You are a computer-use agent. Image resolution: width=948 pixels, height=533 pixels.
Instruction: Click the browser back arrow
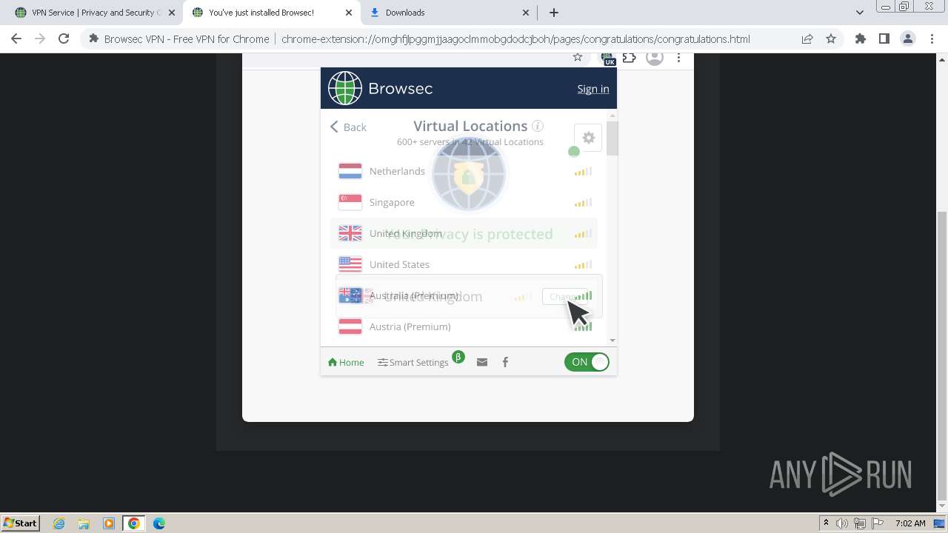[x=16, y=39]
